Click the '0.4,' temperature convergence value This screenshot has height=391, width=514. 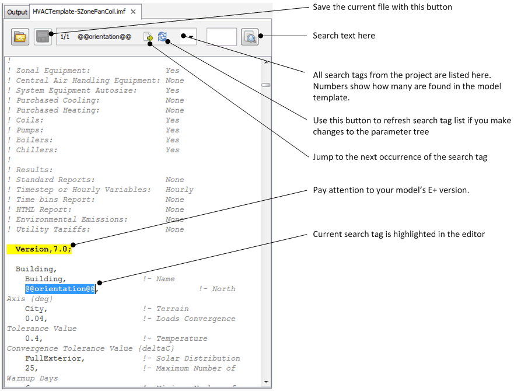point(34,338)
